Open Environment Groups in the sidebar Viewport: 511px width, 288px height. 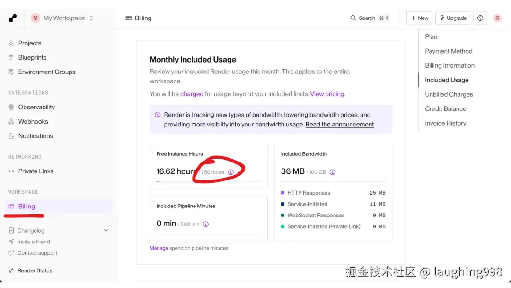pos(46,72)
